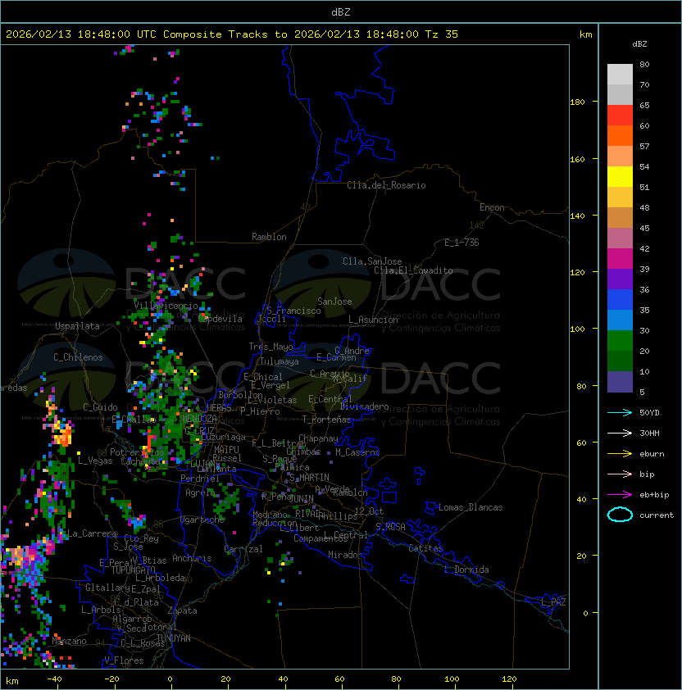682x690 pixels.
Task: Select the light gray 70-80 dBZ swatch
Action: [620, 74]
